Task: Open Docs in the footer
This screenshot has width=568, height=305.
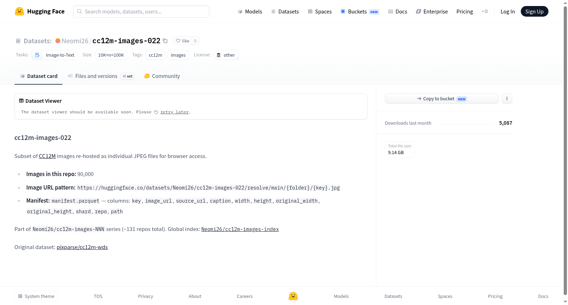Action: 543,296
